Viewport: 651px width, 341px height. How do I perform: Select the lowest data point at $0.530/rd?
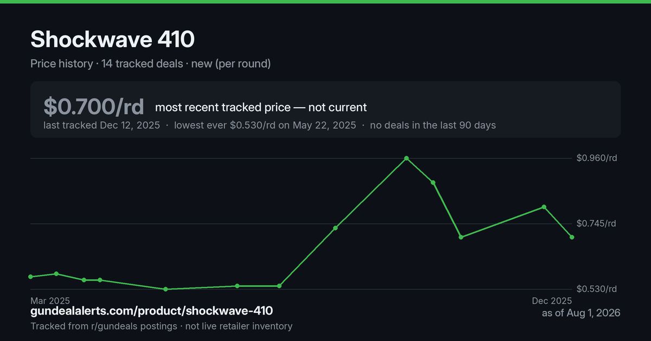click(x=165, y=289)
